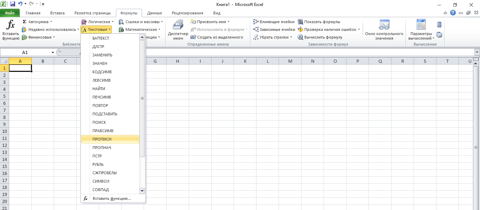The image size is (480, 210).
Task: Click the Автосумма sigma icon
Action: 24,22
